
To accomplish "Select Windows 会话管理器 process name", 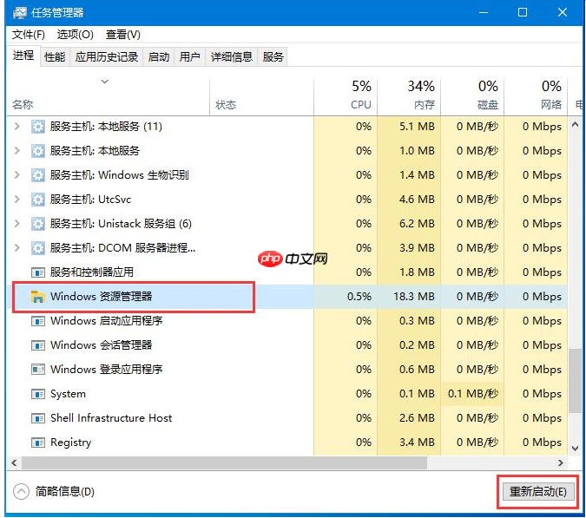I will tap(102, 345).
